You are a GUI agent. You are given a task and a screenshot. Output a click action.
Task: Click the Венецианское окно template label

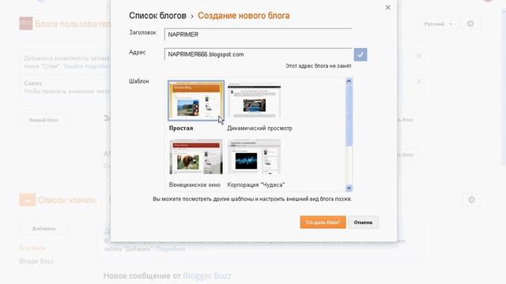point(194,185)
